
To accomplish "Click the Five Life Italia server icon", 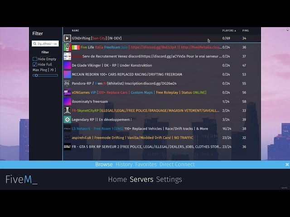I will pos(68,47).
